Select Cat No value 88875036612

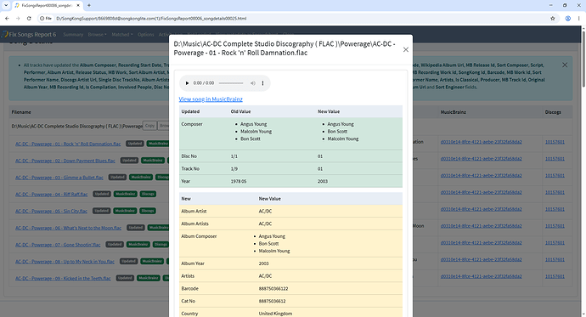pos(272,301)
